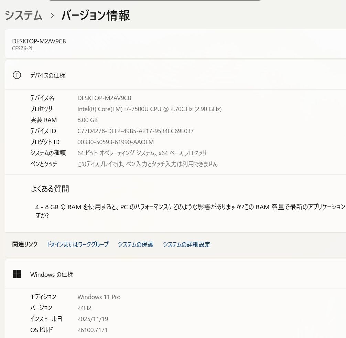The height and width of the screenshot is (338, 346).
Task: Click the DESKTOP-M2AV9CB computer name card
Action: (x=175, y=44)
